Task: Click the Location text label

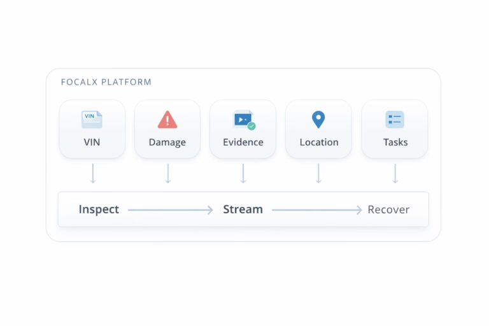Action: [318, 143]
